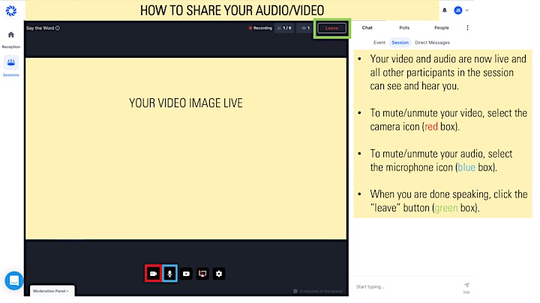Open the notifications bell
540x303 pixels.
click(x=445, y=10)
